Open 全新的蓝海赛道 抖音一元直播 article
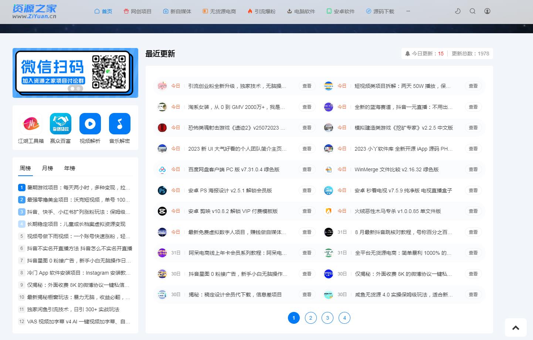Screen dimensions: 533x340 pos(404,107)
